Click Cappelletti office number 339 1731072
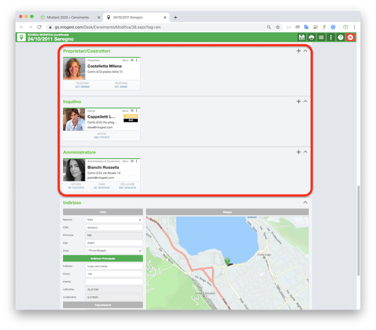Viewport: 376px width, 330px height. (x=102, y=137)
